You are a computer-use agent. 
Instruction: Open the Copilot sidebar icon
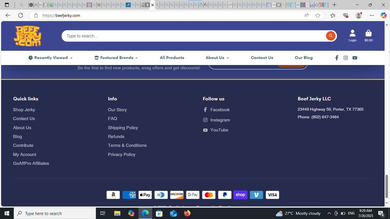[x=383, y=15]
